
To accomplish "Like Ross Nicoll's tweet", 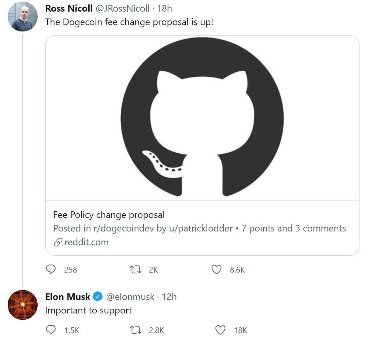I will pyautogui.click(x=217, y=269).
